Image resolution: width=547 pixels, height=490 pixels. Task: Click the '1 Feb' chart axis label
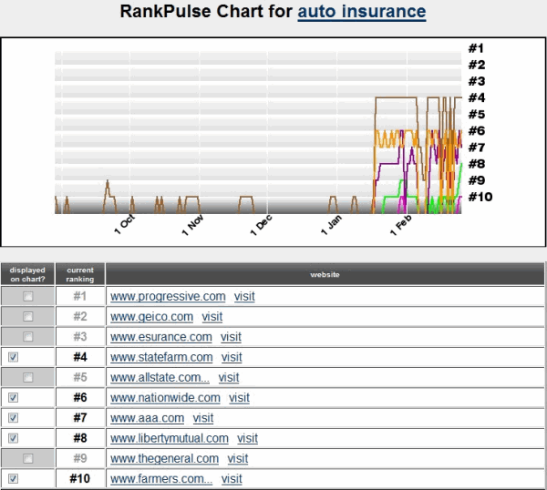point(400,225)
